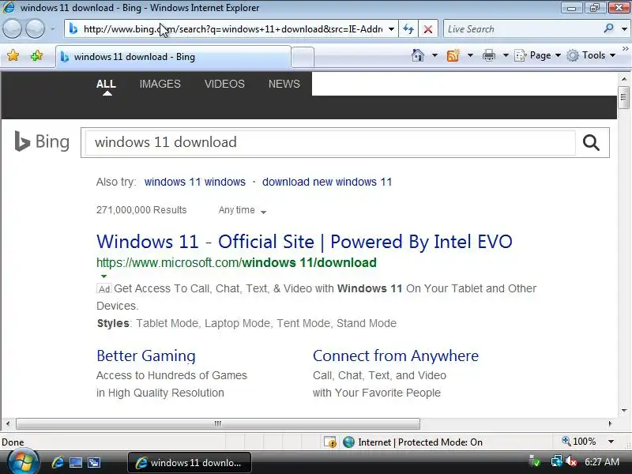Screen dimensions: 632x474
Task: Click the vertical scrollbar down arrow
Action: 624,410
